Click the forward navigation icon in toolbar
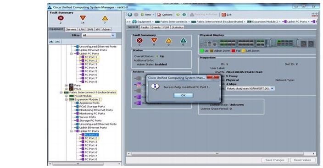 pos(136,15)
